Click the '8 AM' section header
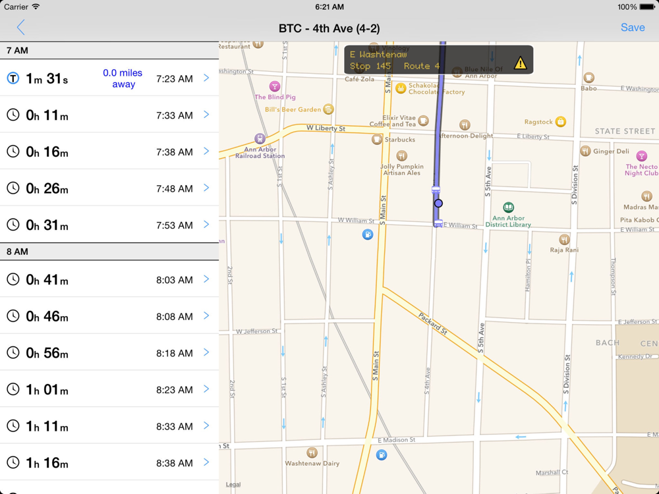Screen dimensions: 659x494 pos(109,252)
